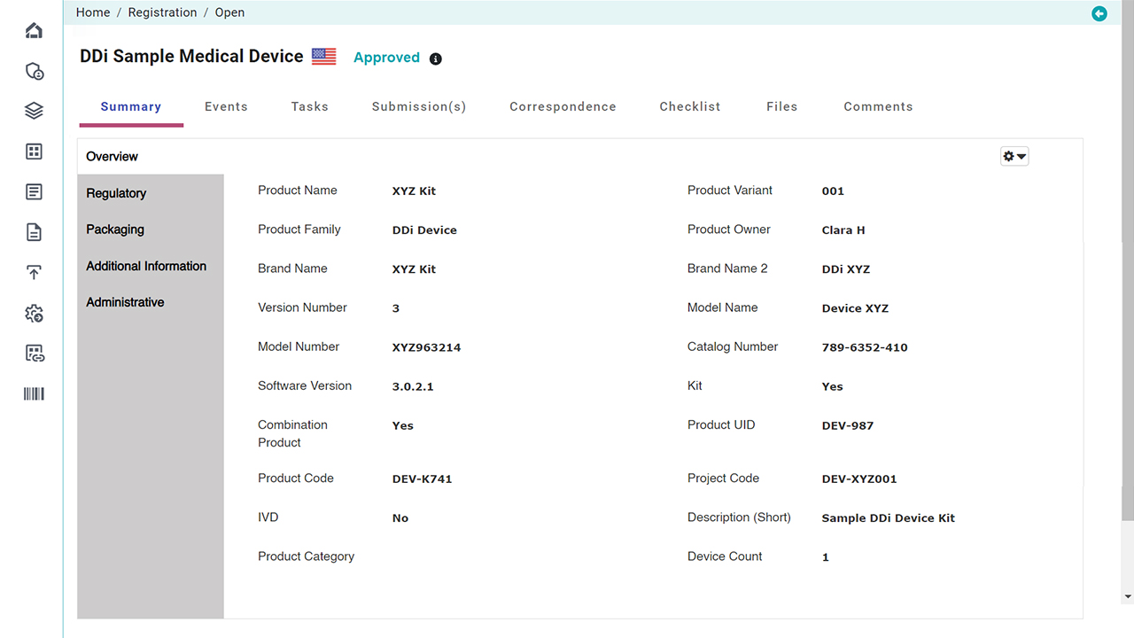Expand the gear dropdown in Overview
Screen dimensions: 1134x638
point(1014,157)
